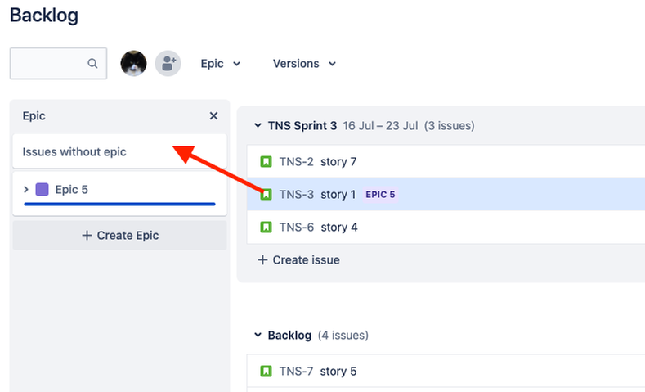Click the TNS Sprint 3 title
645x392 pixels.
click(x=302, y=125)
